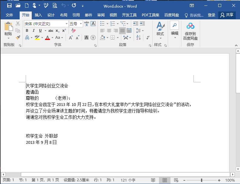This screenshot has height=184, width=240.
Task: Click the red font color swatch
Action: tap(47, 38)
